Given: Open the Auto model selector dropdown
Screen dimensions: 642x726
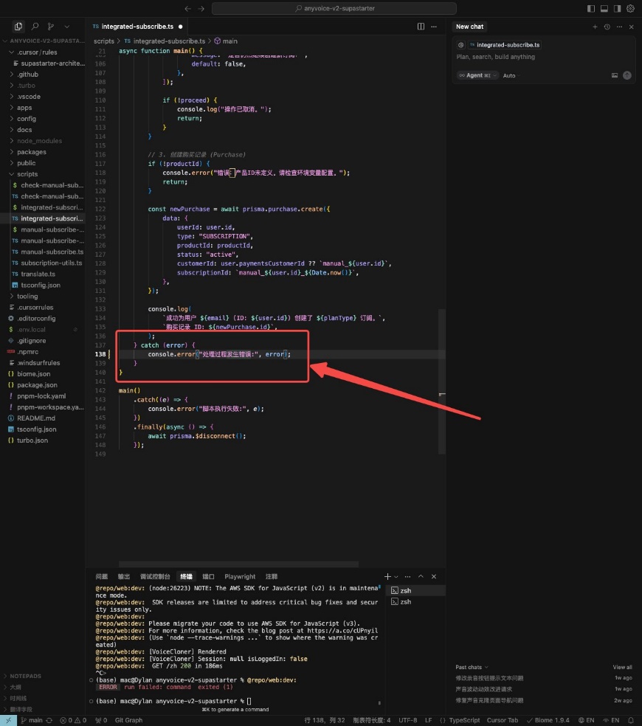Looking at the screenshot, I should point(509,75).
